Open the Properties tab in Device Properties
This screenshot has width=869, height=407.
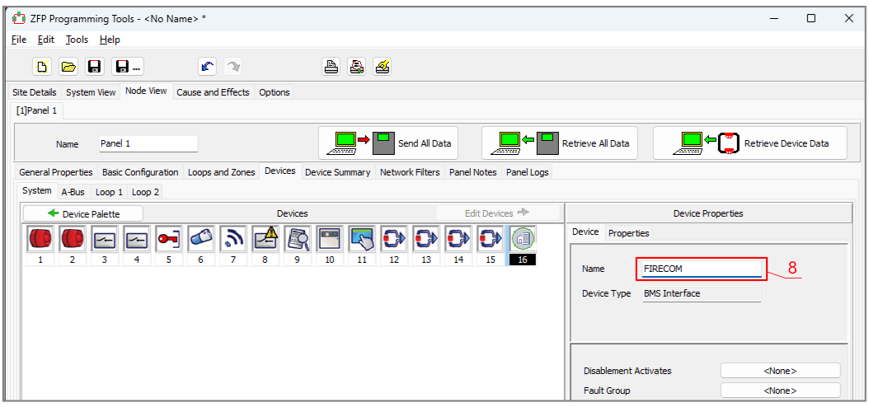click(628, 233)
